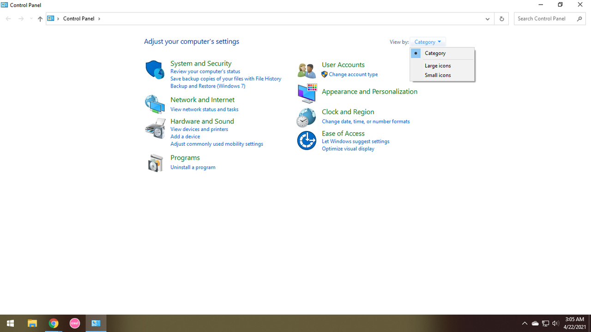The image size is (591, 332).
Task: Open the osu! app from the taskbar
Action: [75, 323]
